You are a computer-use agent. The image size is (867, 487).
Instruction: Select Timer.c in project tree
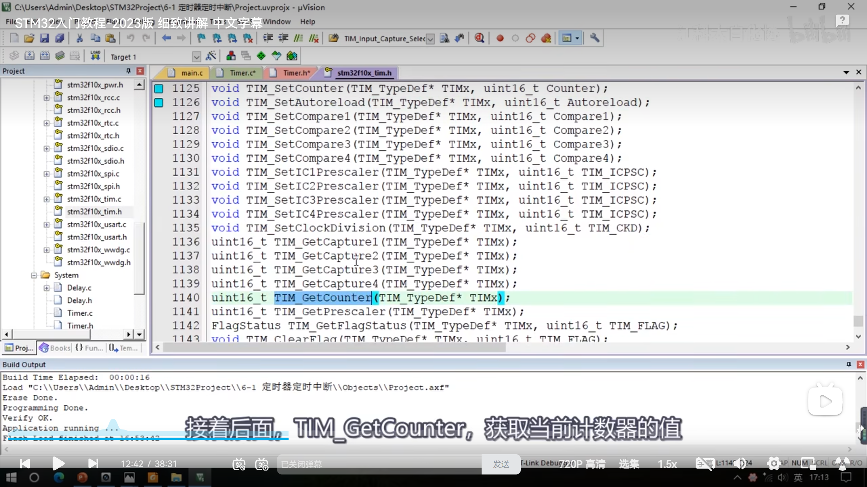[80, 313]
